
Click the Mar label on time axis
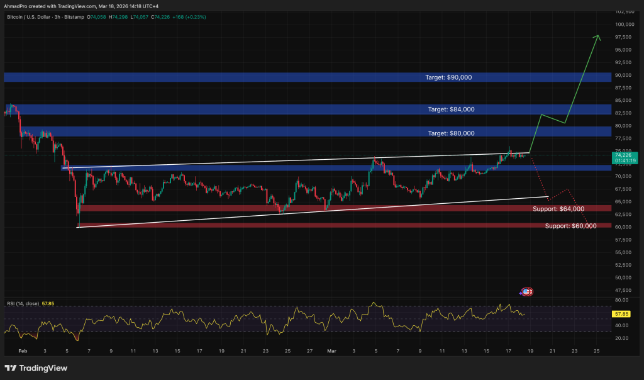click(331, 350)
